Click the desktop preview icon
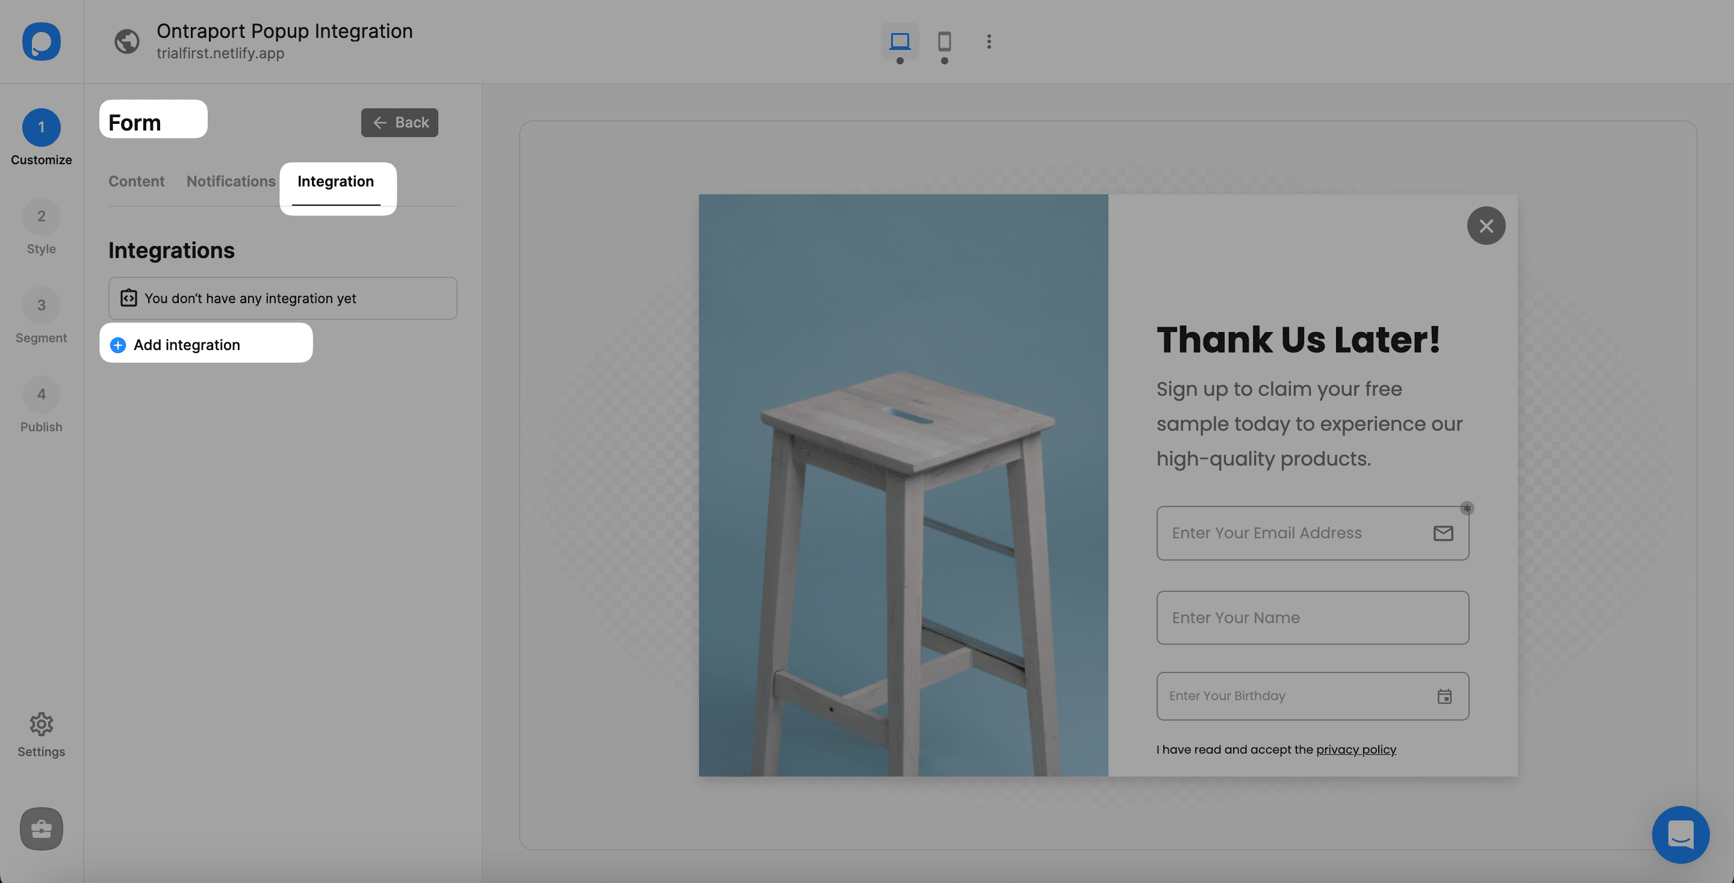Screen dimensions: 1734x883 (x=900, y=40)
